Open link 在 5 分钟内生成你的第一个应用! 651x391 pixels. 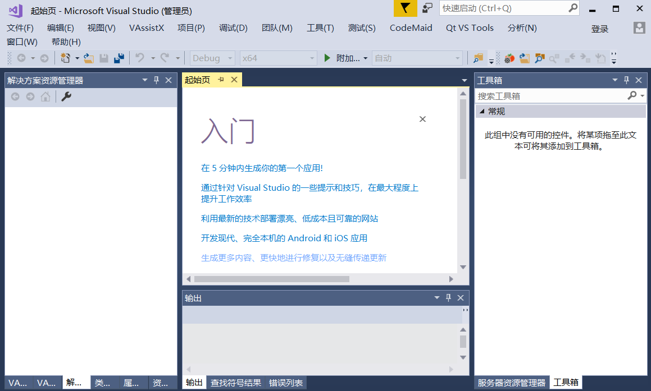(262, 168)
